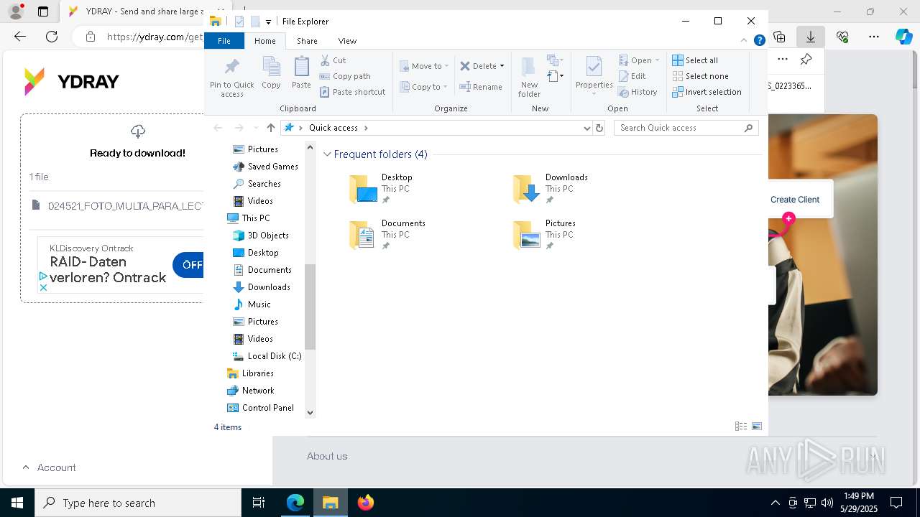Switch to large icons view layout
Screen dimensions: 920x517
coord(757,427)
